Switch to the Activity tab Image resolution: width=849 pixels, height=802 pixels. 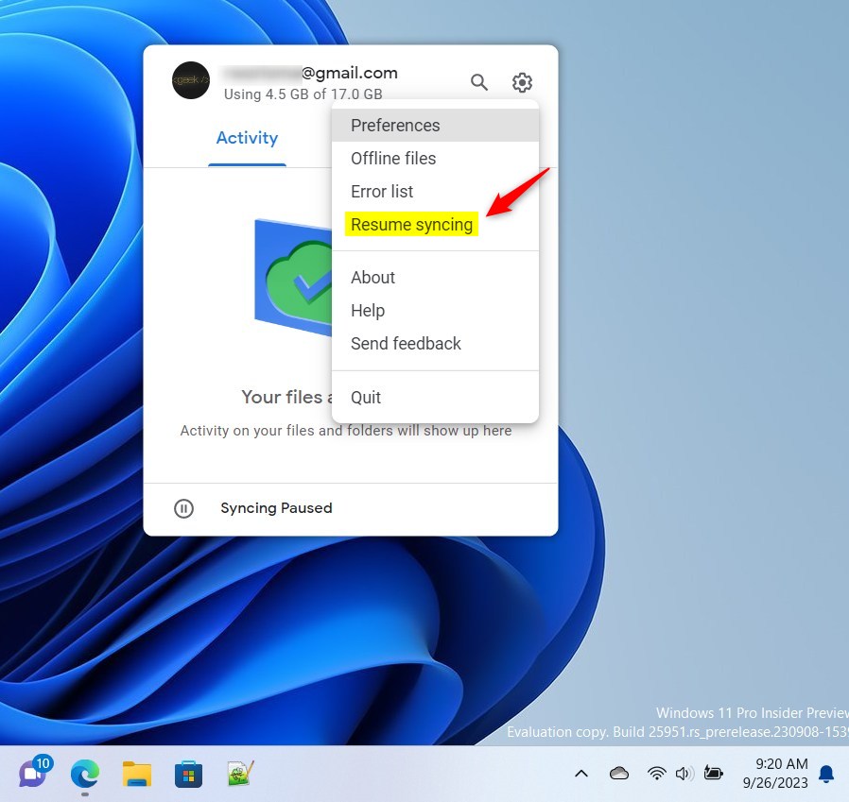point(247,139)
